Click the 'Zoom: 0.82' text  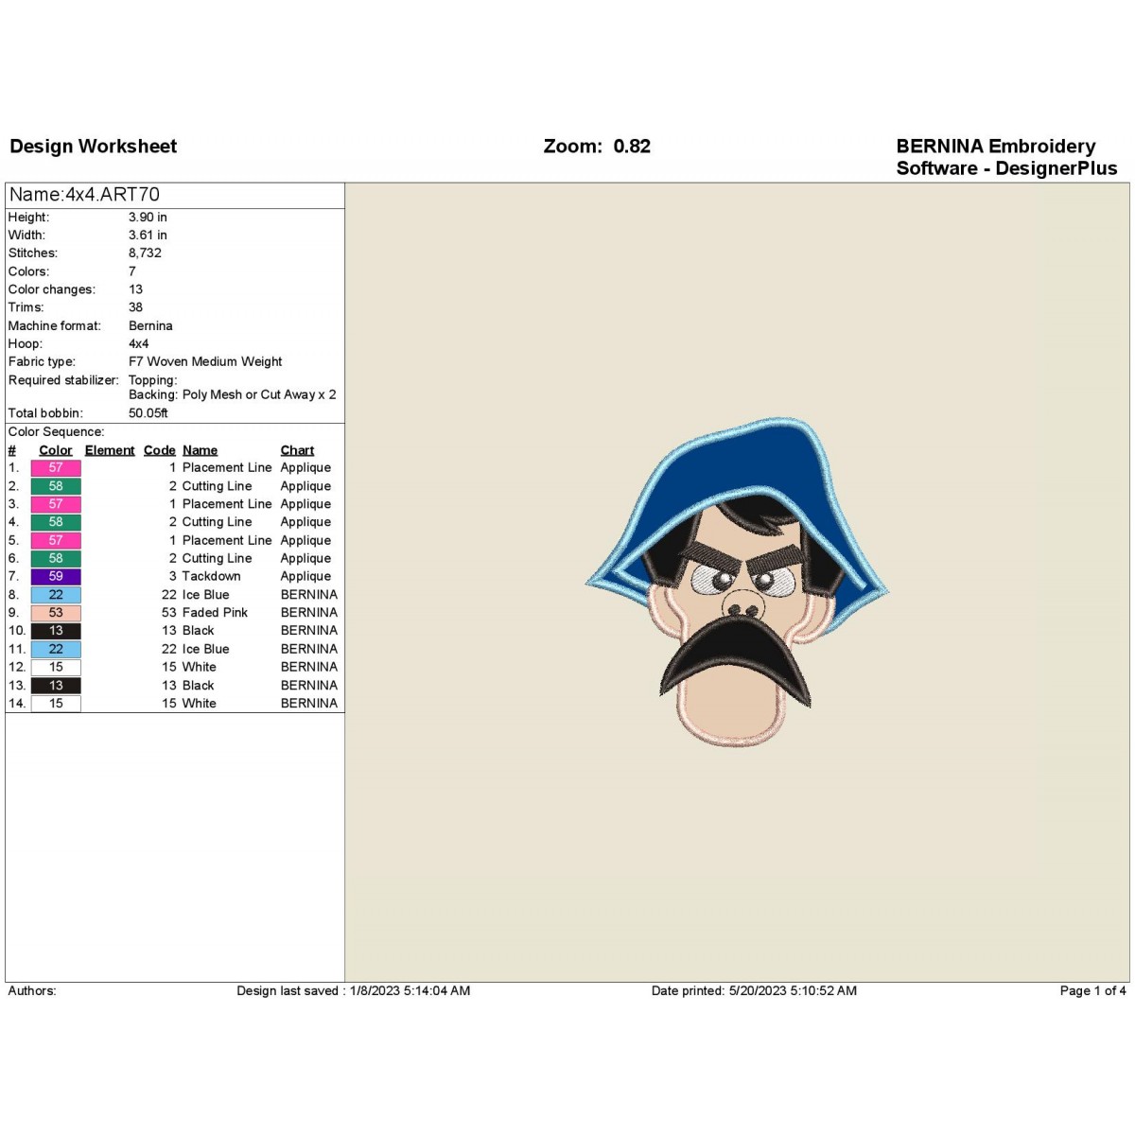click(x=597, y=146)
